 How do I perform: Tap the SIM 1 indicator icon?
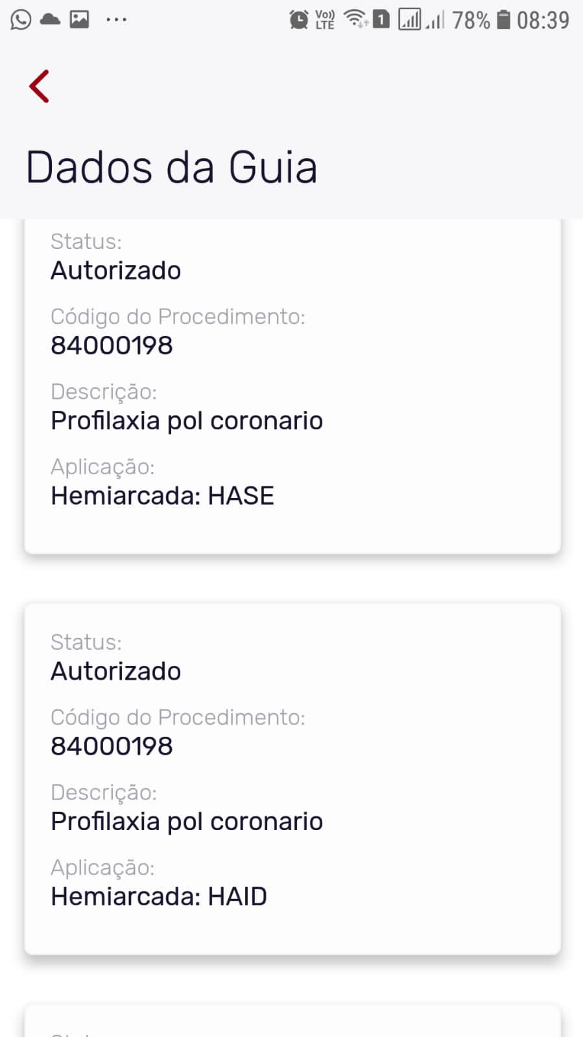tap(381, 19)
